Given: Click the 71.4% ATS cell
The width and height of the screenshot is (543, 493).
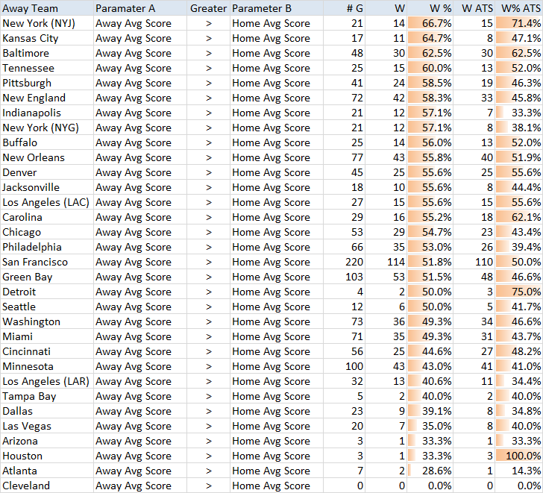Looking at the screenshot, I should pos(519,23).
